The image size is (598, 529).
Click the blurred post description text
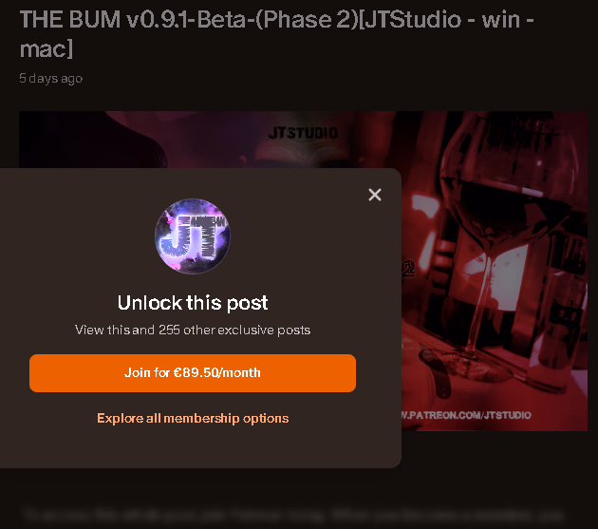tap(293, 516)
